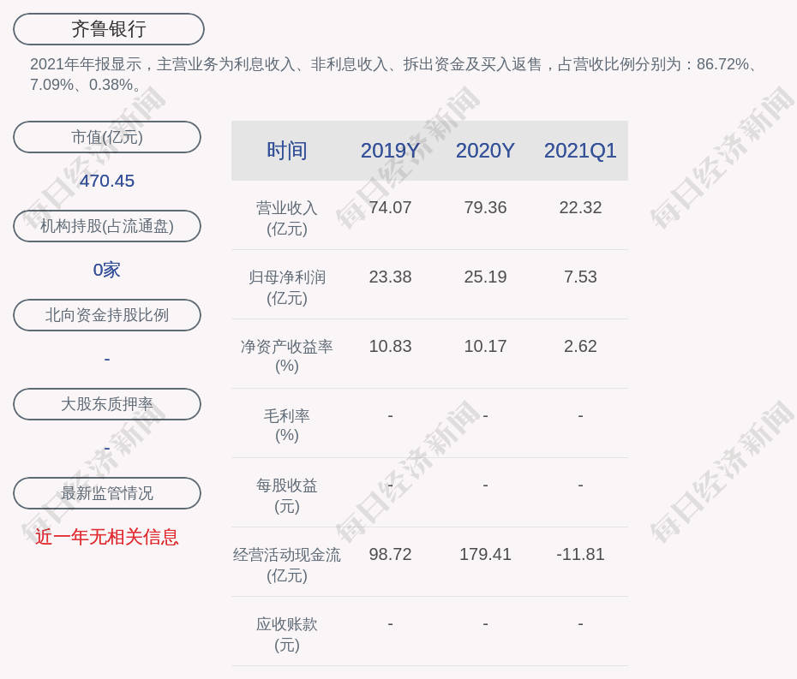Select the 时间 column header
The image size is (797, 679).
(x=287, y=151)
